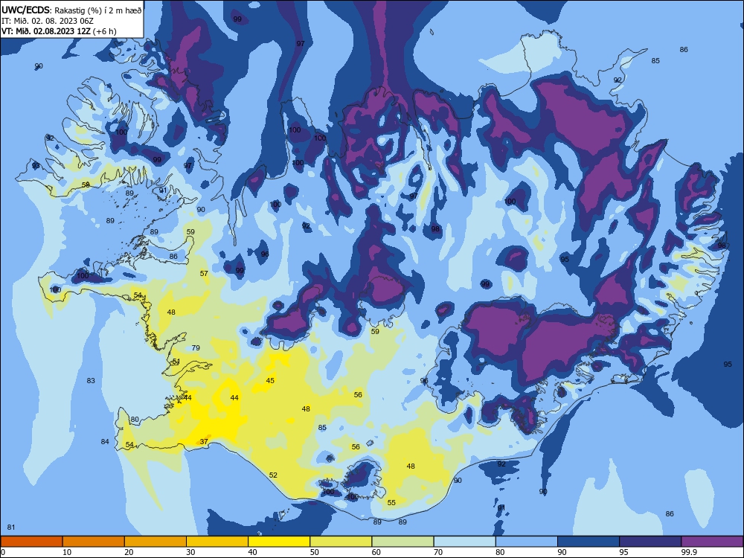Select the offshore humidity value 83
The height and width of the screenshot is (558, 744).
tap(91, 380)
